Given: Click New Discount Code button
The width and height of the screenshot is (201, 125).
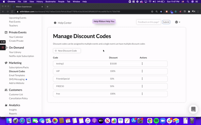Looking at the screenshot, I should point(67,51).
